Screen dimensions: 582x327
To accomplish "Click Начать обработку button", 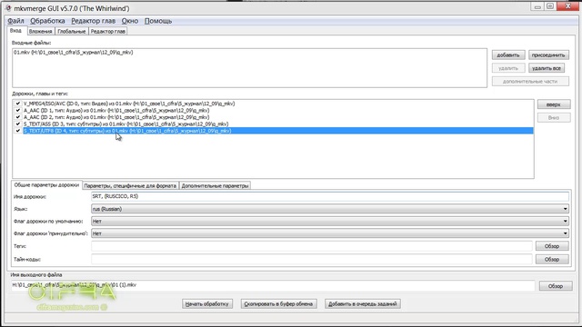I will pos(207,304).
